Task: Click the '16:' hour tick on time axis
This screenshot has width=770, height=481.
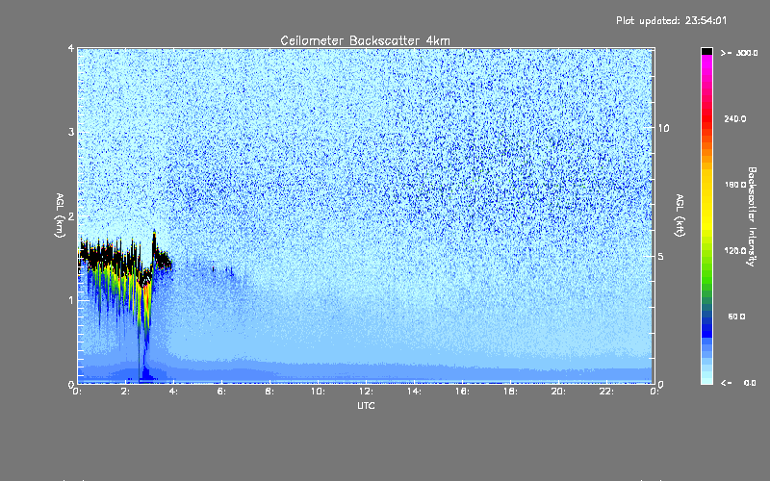Action: coord(462,392)
